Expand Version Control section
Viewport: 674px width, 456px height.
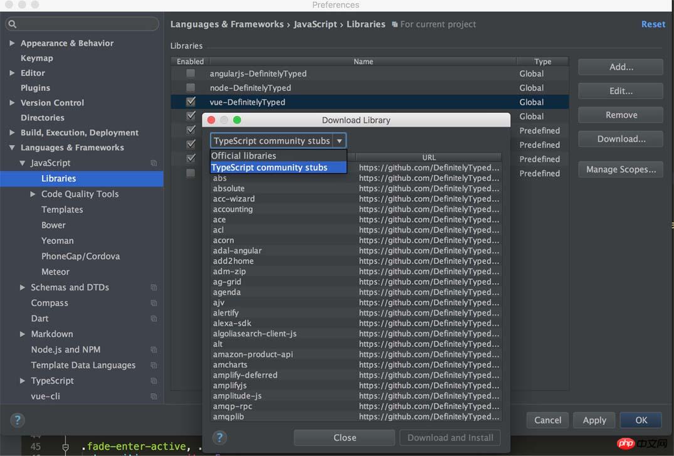point(12,102)
